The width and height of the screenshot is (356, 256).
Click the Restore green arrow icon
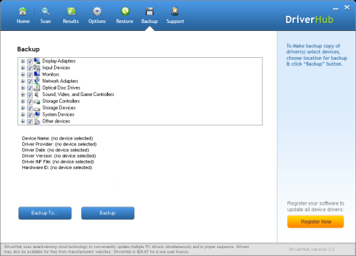tap(125, 11)
